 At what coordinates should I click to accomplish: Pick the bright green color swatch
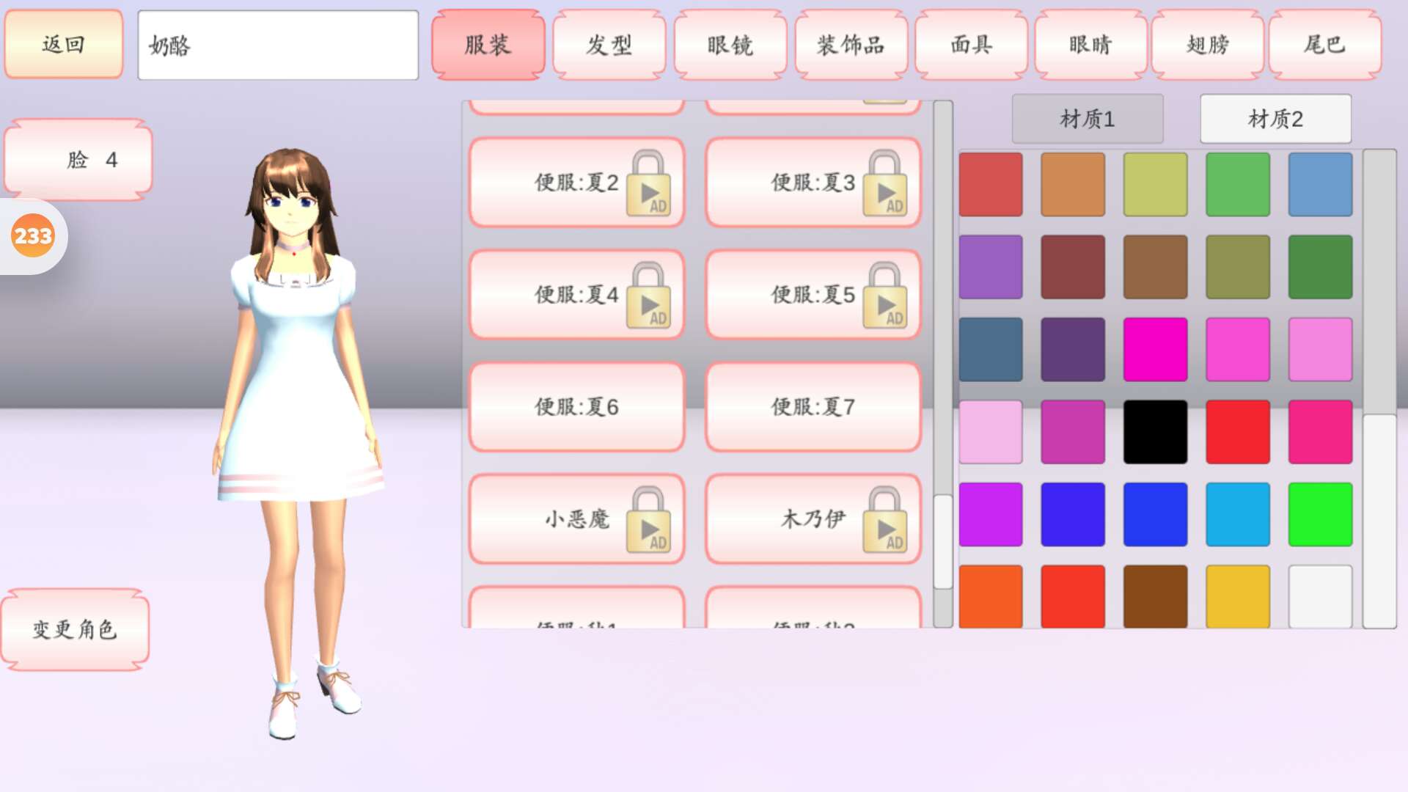(x=1320, y=514)
